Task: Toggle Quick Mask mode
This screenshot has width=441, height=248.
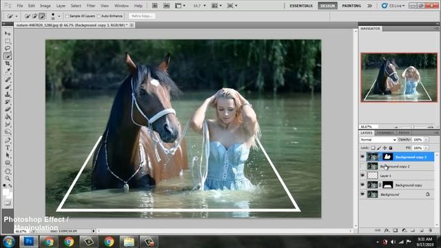Action: pos(8,203)
